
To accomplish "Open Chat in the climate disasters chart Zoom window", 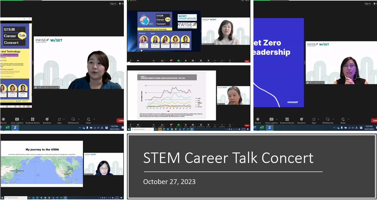I will click(171, 126).
